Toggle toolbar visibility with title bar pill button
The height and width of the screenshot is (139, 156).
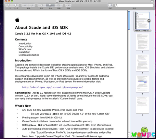(x=152, y=1)
